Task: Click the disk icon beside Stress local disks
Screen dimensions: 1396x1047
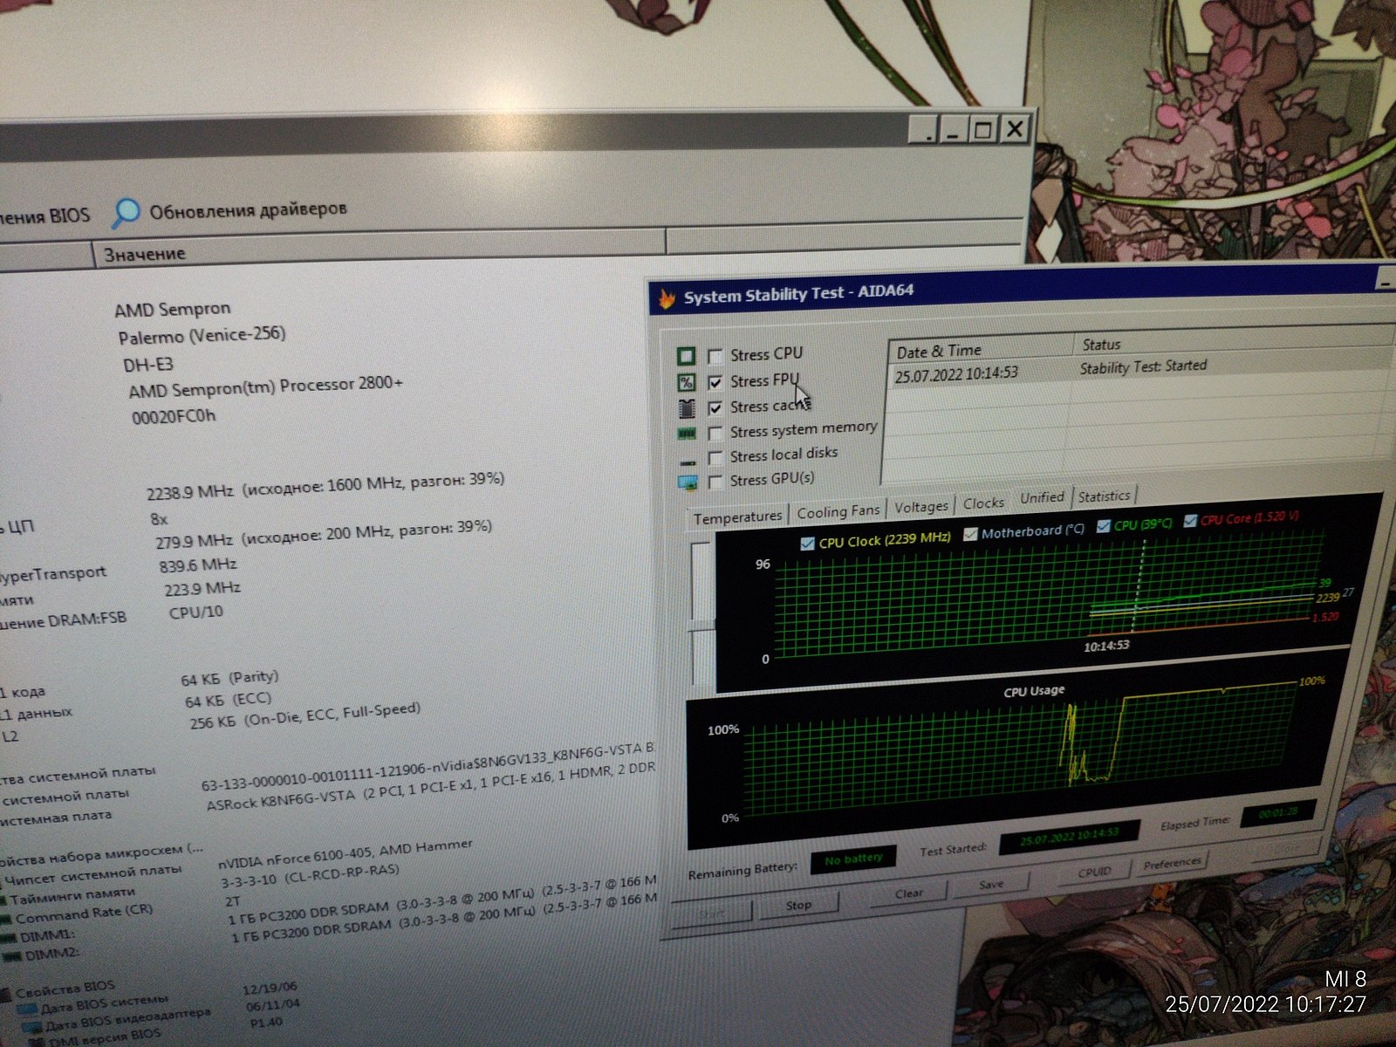Action: (688, 462)
